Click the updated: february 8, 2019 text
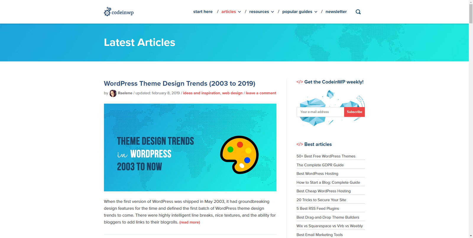Viewport: 473px width, 238px height. point(158,93)
